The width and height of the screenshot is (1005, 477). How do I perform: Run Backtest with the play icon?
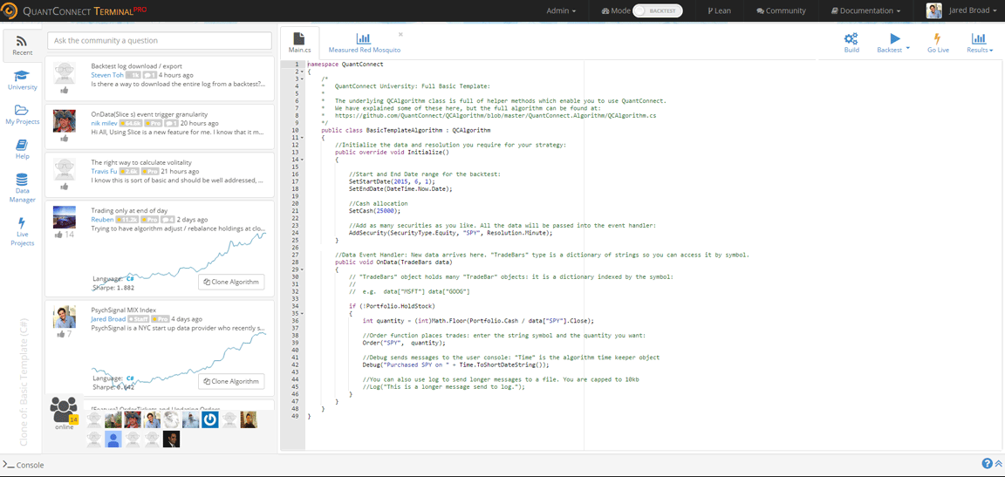pyautogui.click(x=894, y=39)
